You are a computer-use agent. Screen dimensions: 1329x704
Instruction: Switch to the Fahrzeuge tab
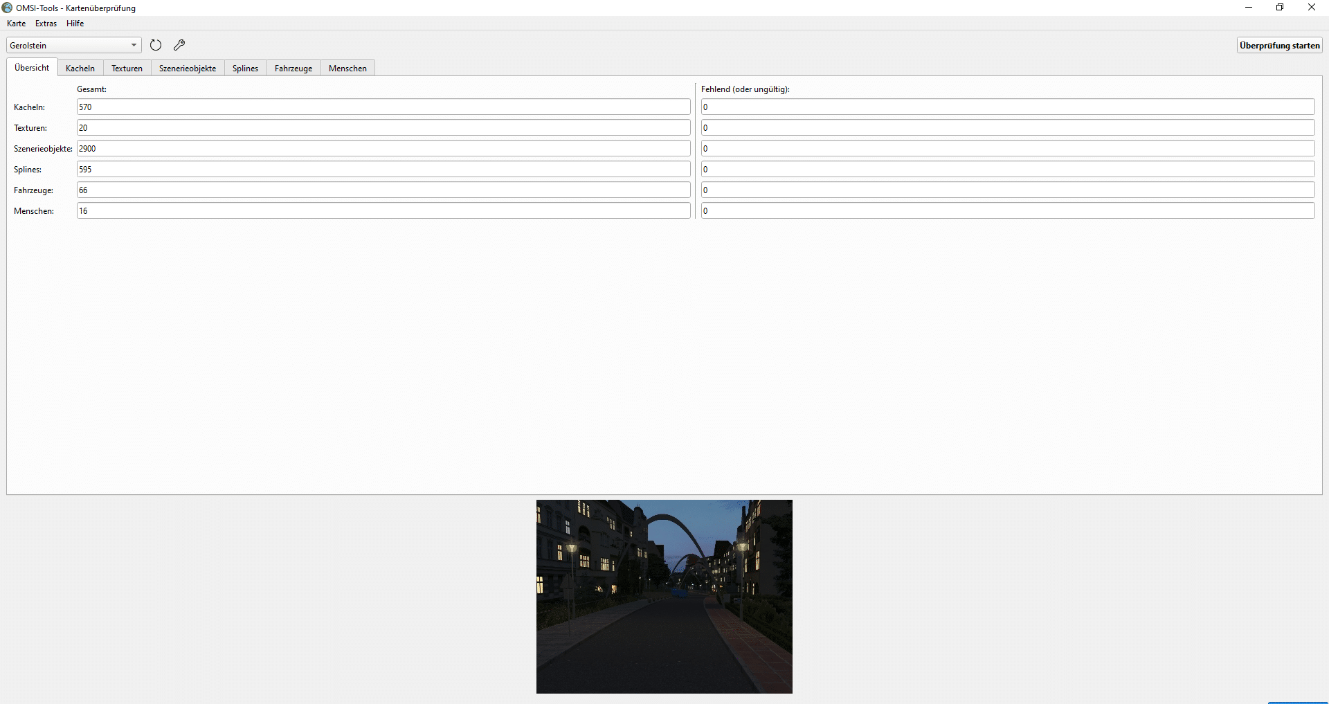point(293,68)
